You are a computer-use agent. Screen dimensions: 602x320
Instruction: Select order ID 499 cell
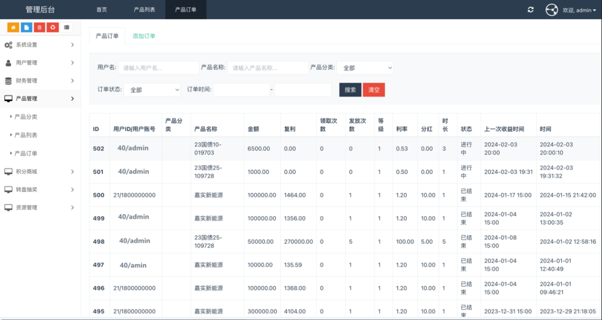click(x=99, y=218)
